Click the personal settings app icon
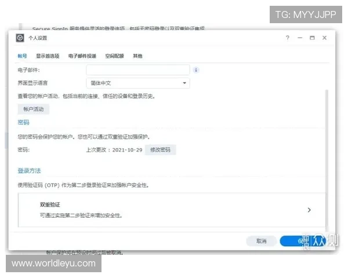Viewport: 348px width, 278px height. 20,38
